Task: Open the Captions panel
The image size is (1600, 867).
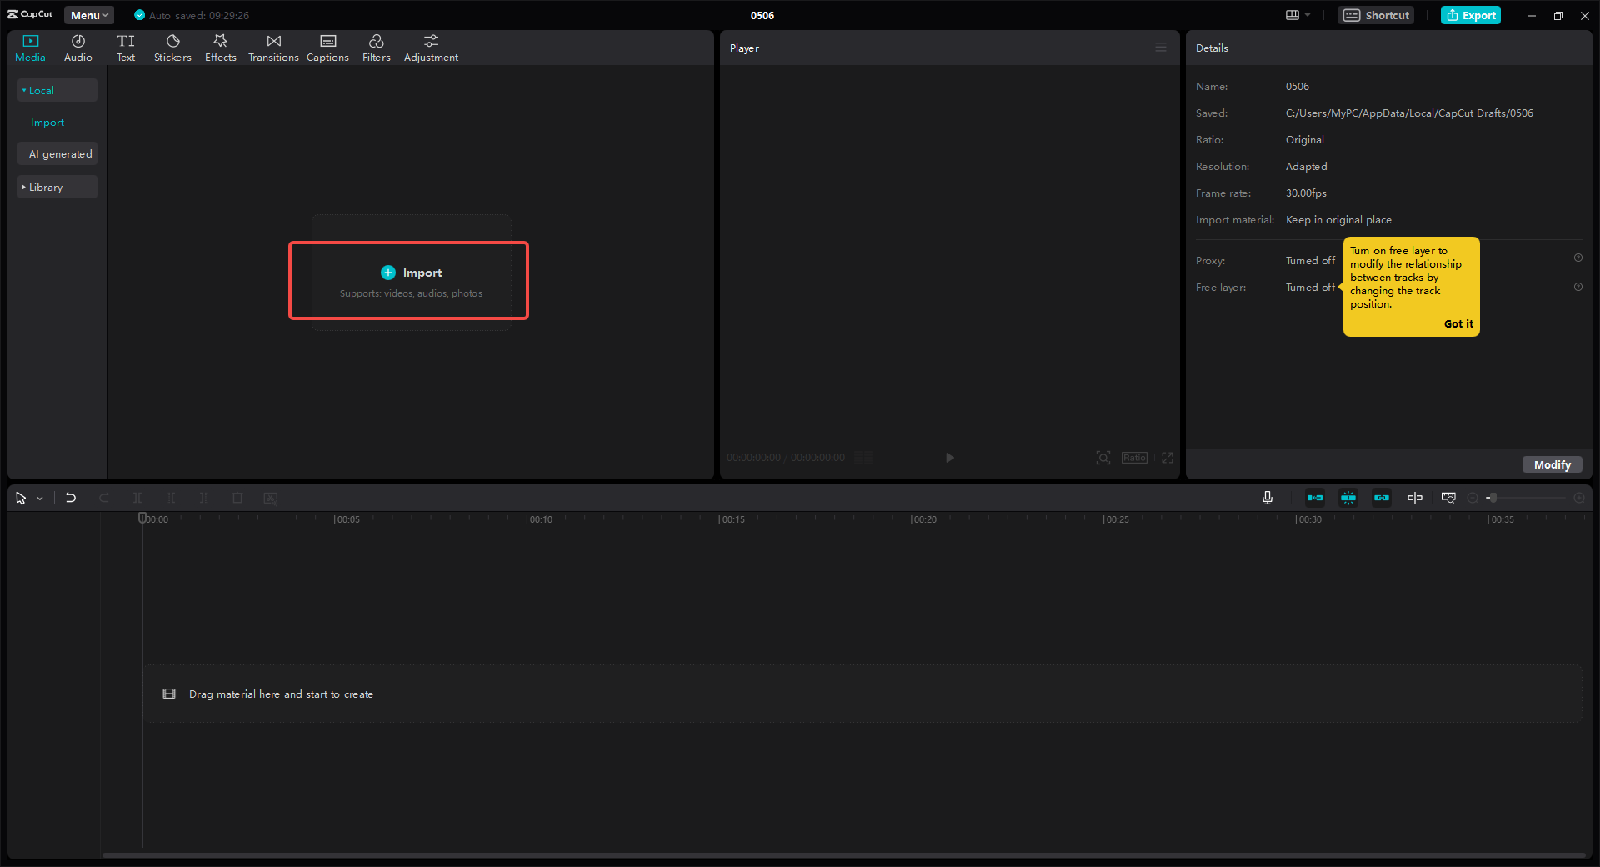Action: 327,47
